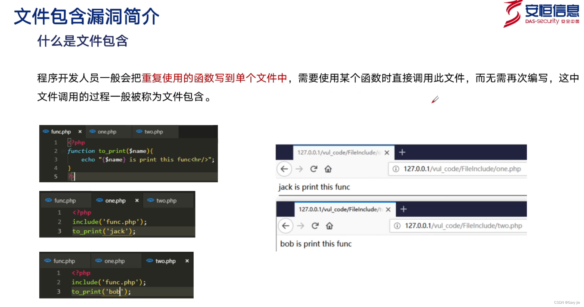Click back arrow in two.php browser window
The height and width of the screenshot is (307, 584).
pos(286,226)
